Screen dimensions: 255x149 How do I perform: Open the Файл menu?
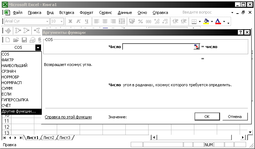point(17,12)
